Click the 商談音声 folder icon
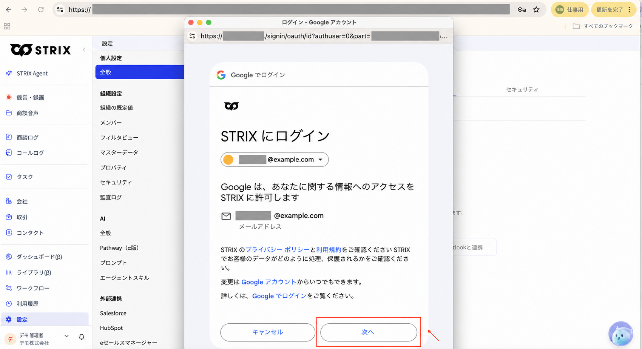The image size is (642, 349). 9,113
